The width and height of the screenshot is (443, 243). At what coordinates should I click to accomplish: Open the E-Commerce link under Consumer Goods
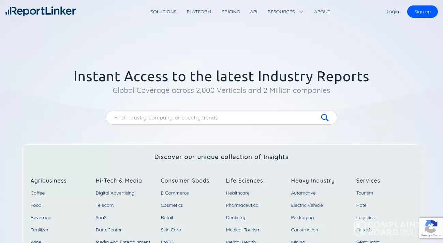click(x=175, y=193)
